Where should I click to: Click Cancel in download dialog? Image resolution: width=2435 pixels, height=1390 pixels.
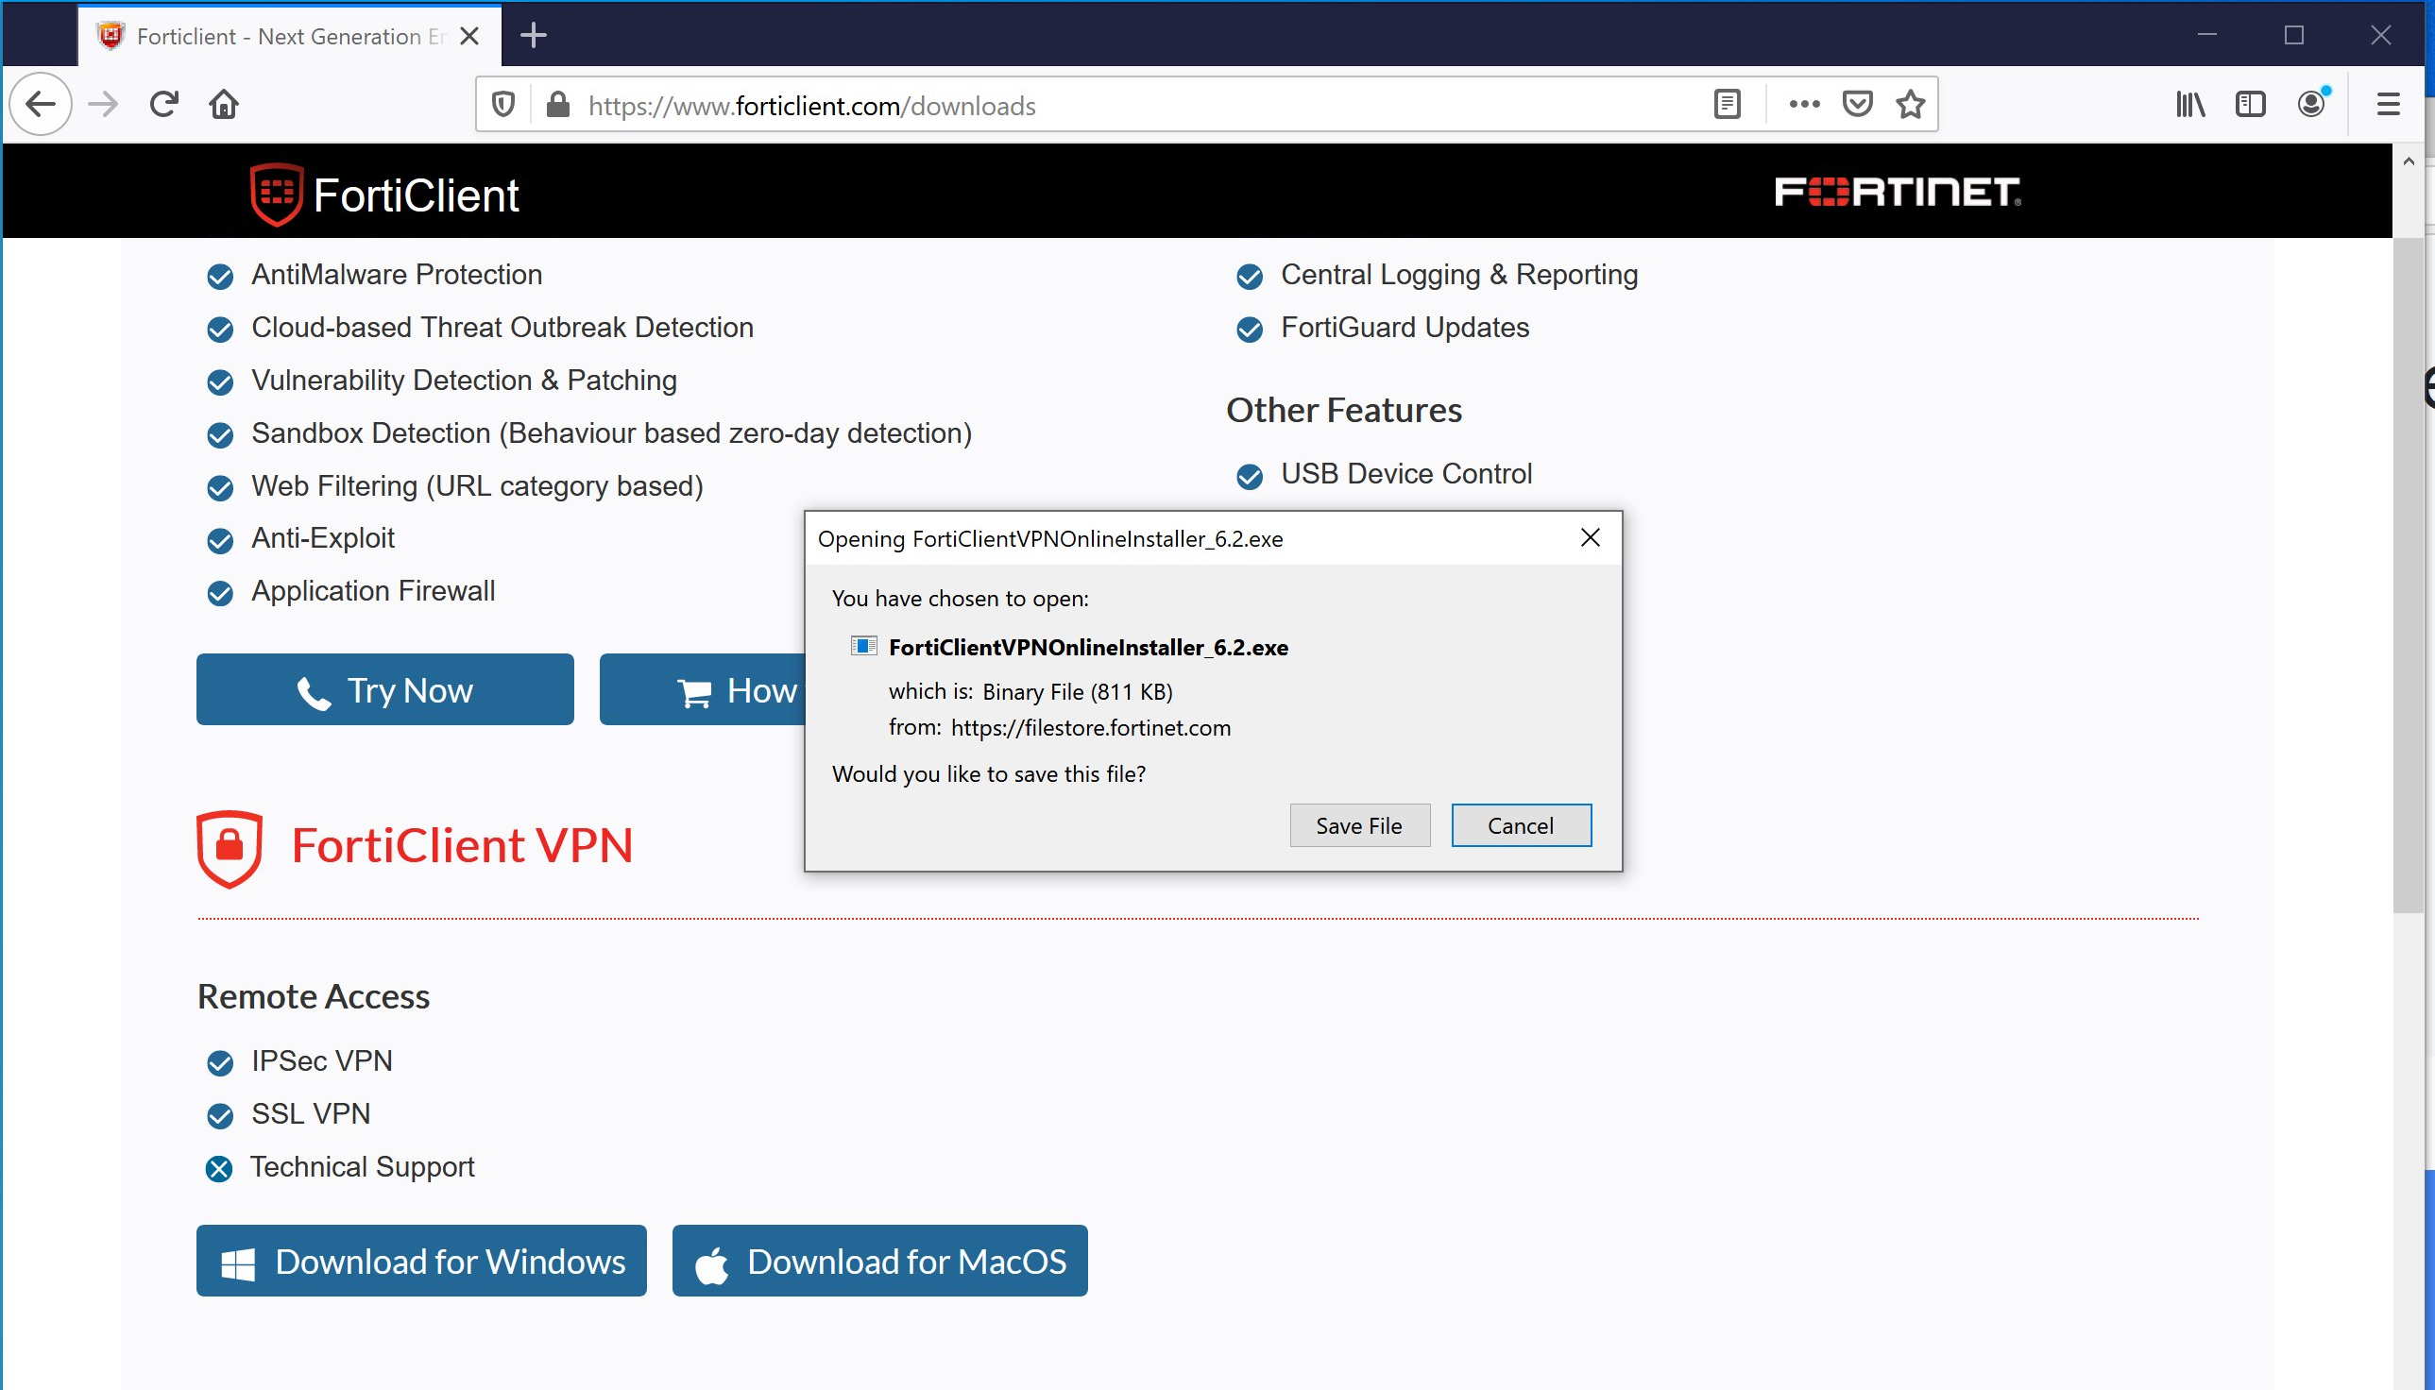click(1521, 824)
